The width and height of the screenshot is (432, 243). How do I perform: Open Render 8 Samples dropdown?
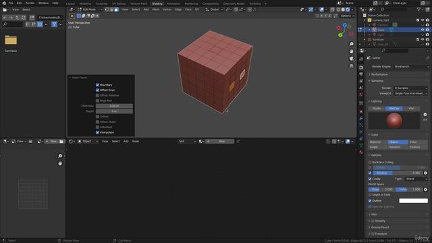[410, 88]
